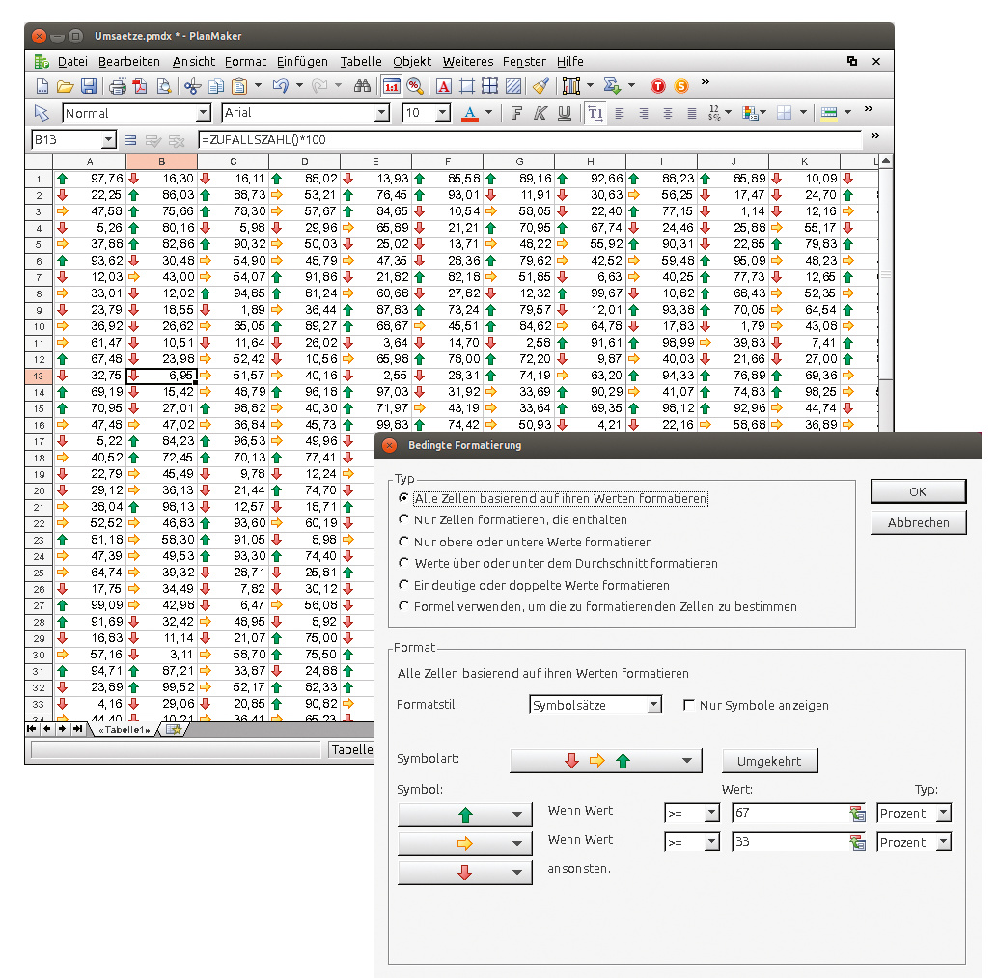Click the red font color swatch
The image size is (997, 978).
[x=469, y=113]
